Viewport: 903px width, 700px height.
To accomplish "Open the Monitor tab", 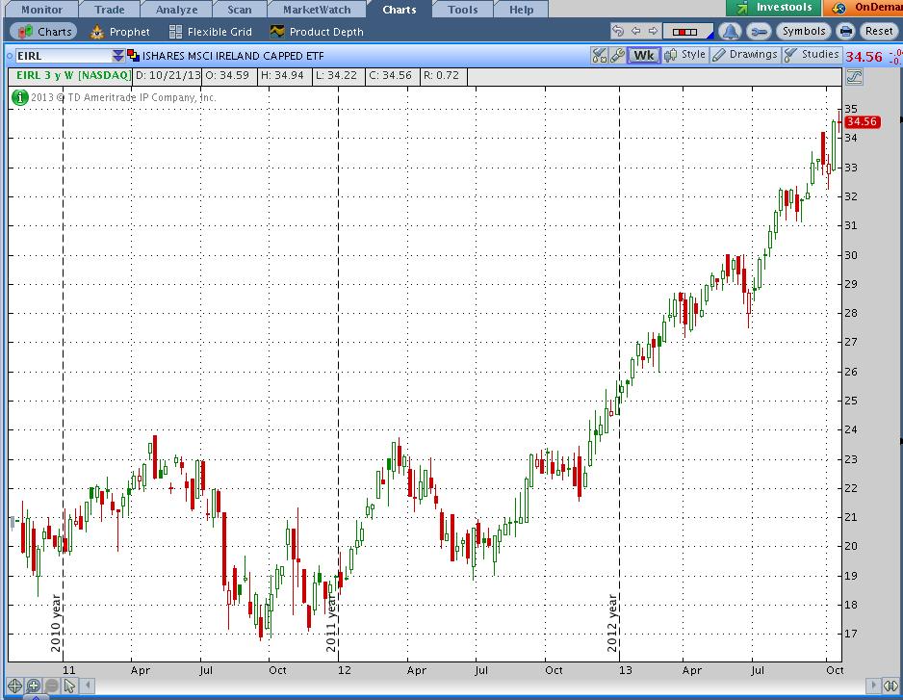I will click(x=41, y=10).
